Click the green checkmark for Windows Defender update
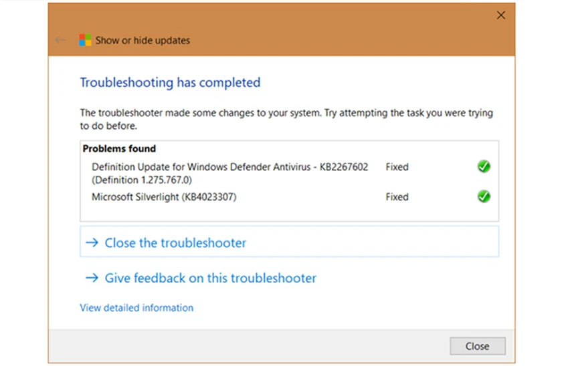 click(x=484, y=166)
